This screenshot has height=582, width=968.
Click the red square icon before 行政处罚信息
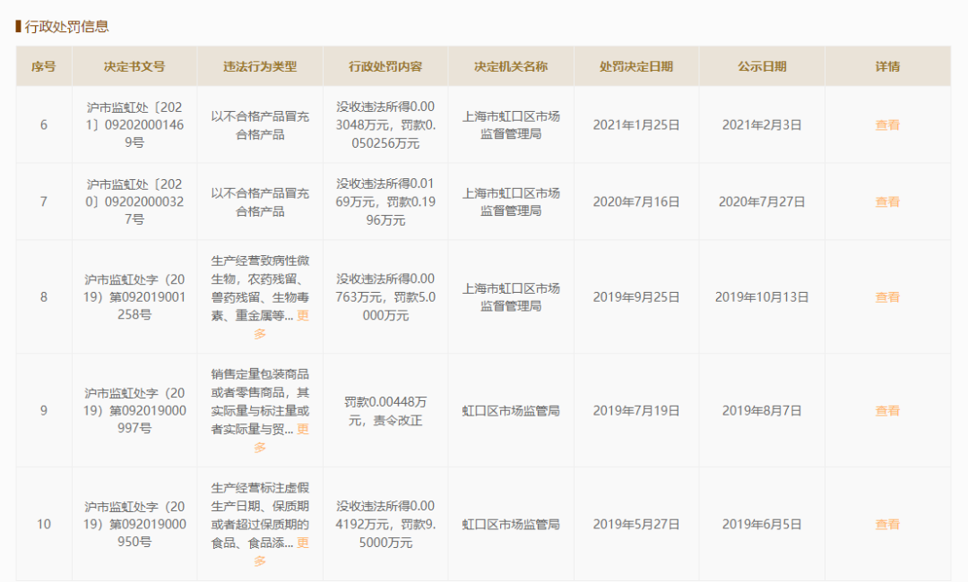point(20,25)
